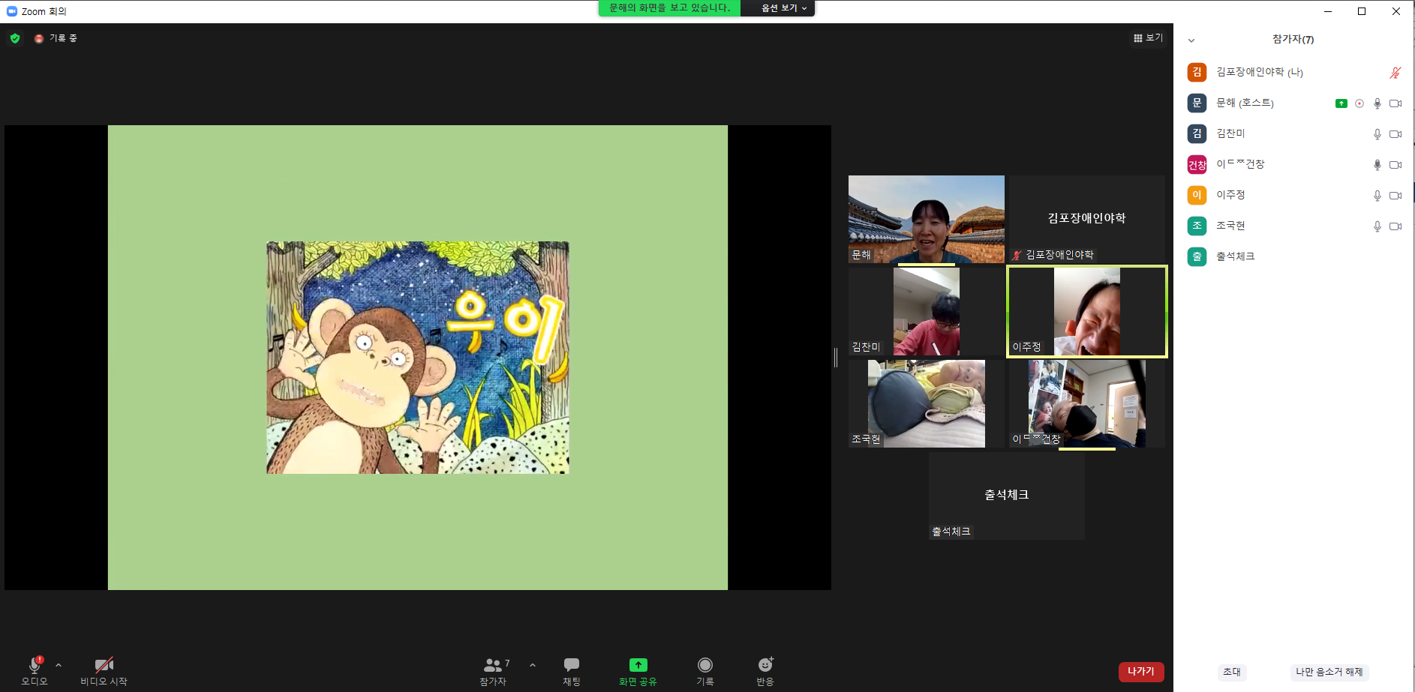1415x692 pixels.
Task: Select the 출석체크 video tile
Action: pos(1007,496)
